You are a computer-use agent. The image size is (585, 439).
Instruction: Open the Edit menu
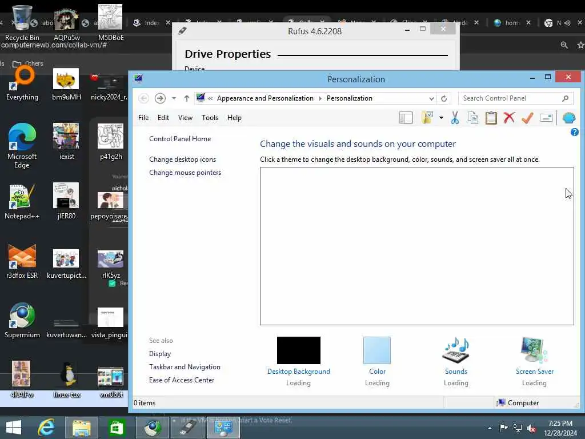(x=163, y=118)
